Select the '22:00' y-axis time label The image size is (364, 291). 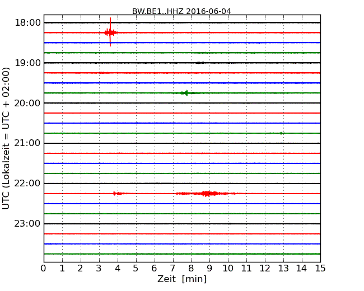(27, 184)
